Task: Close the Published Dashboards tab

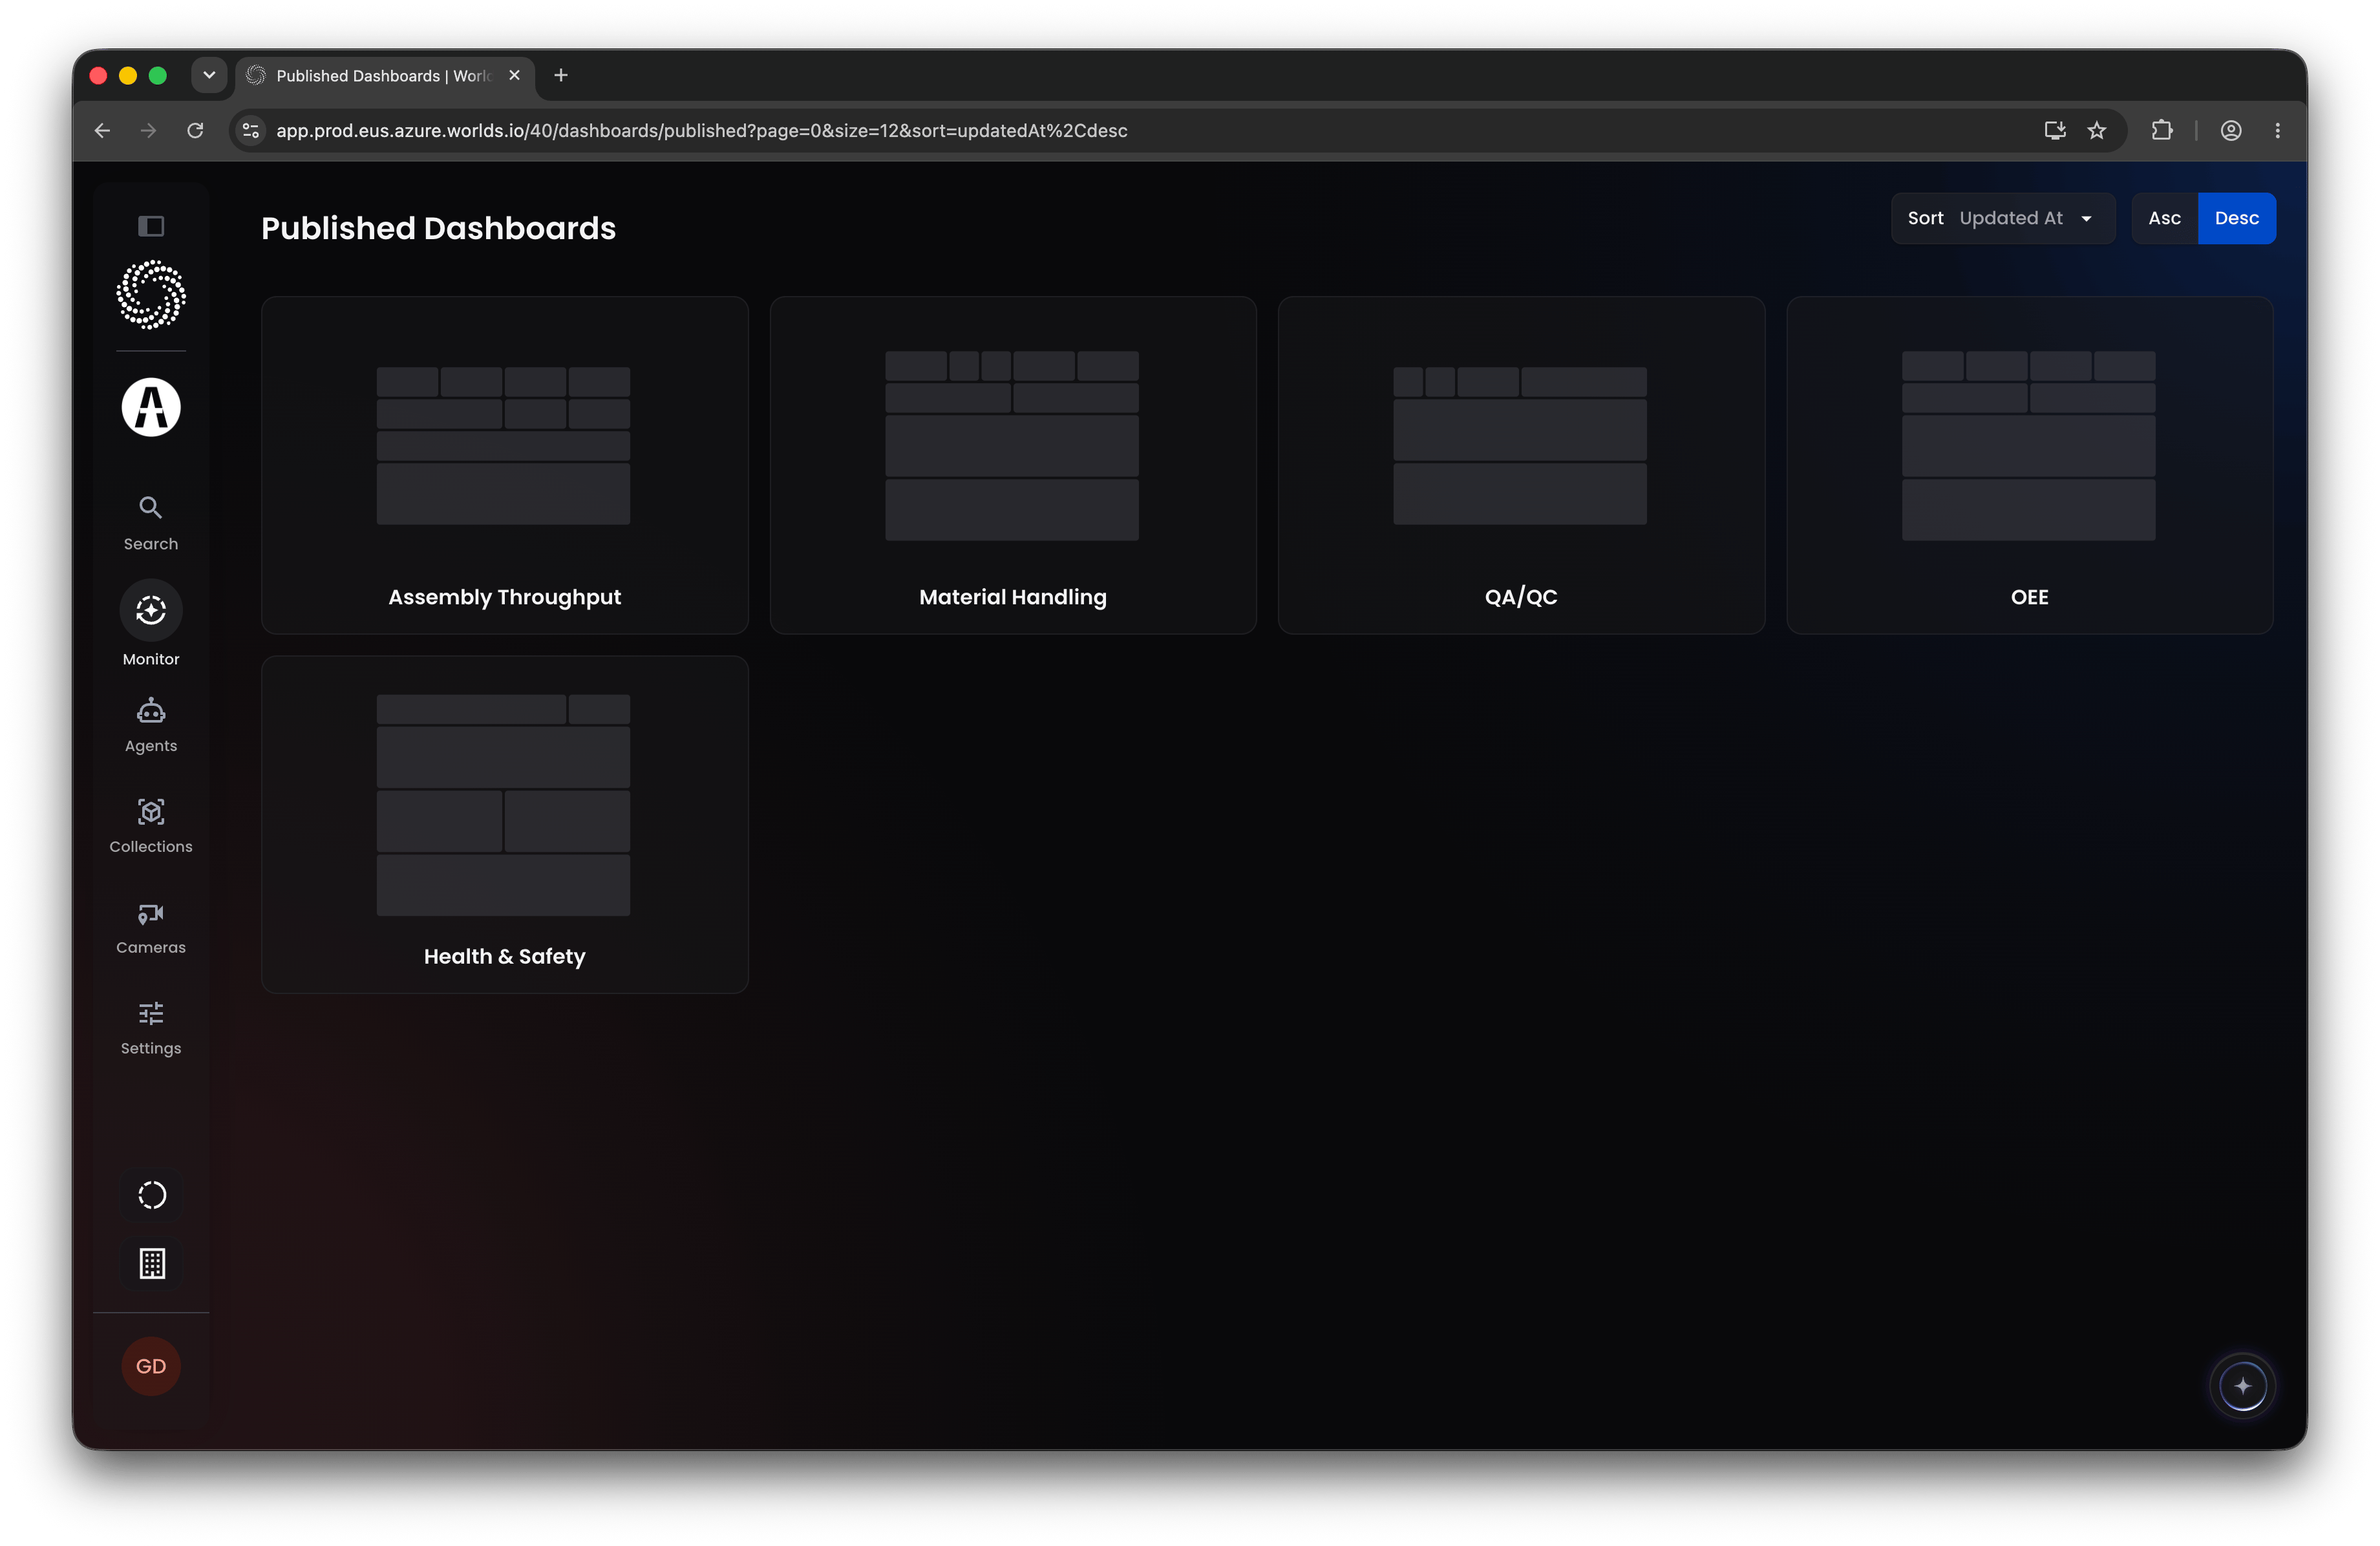Action: (514, 75)
